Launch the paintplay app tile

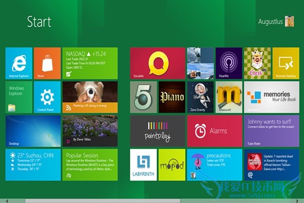point(158,131)
